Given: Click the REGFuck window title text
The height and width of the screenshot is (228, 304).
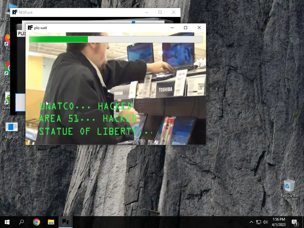Looking at the screenshot, I should (x=26, y=12).
